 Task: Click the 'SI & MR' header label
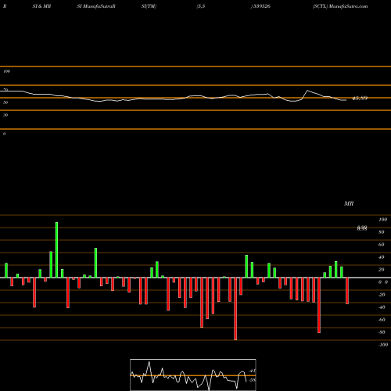point(41,6)
